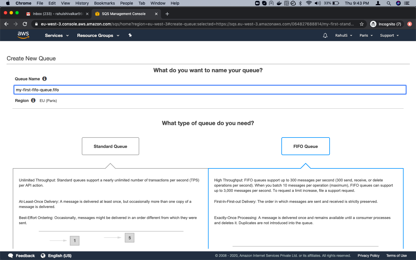Screen dimensions: 416x260
Task: Open the Chrome menu in menu bar
Action: click(x=23, y=3)
